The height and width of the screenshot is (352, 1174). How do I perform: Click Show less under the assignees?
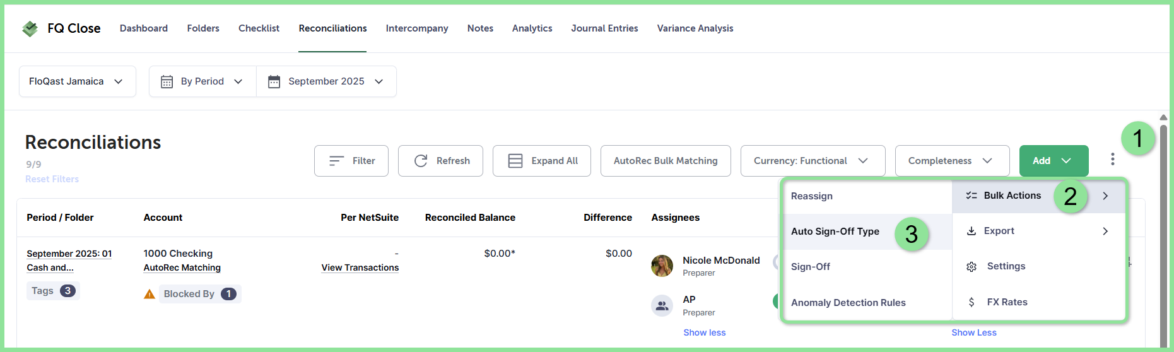click(705, 332)
